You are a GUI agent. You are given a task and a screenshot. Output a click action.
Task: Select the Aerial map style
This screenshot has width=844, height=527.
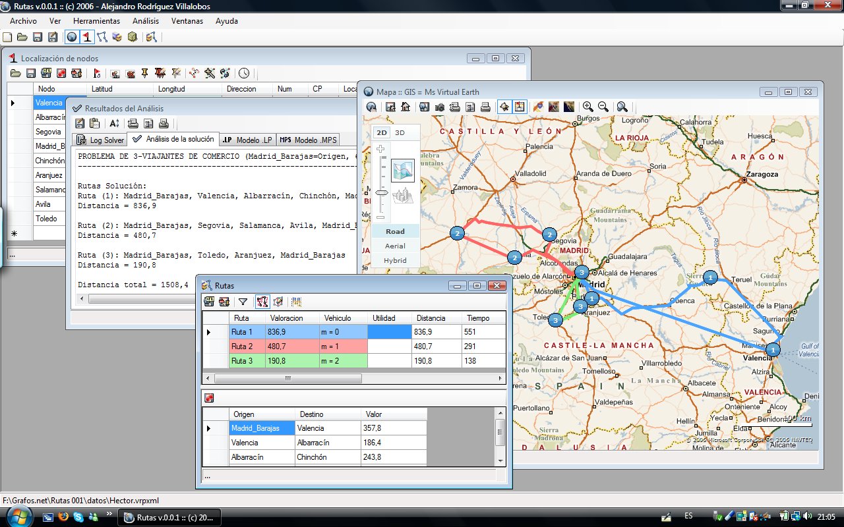point(395,246)
